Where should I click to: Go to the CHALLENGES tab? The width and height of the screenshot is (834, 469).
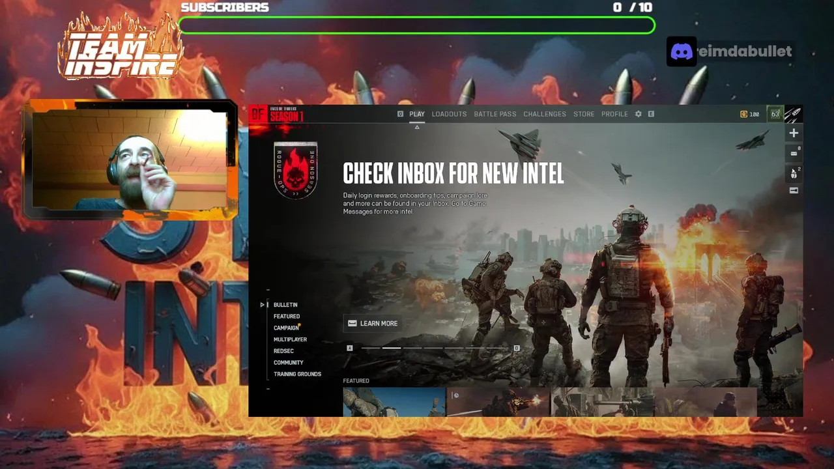click(x=545, y=114)
